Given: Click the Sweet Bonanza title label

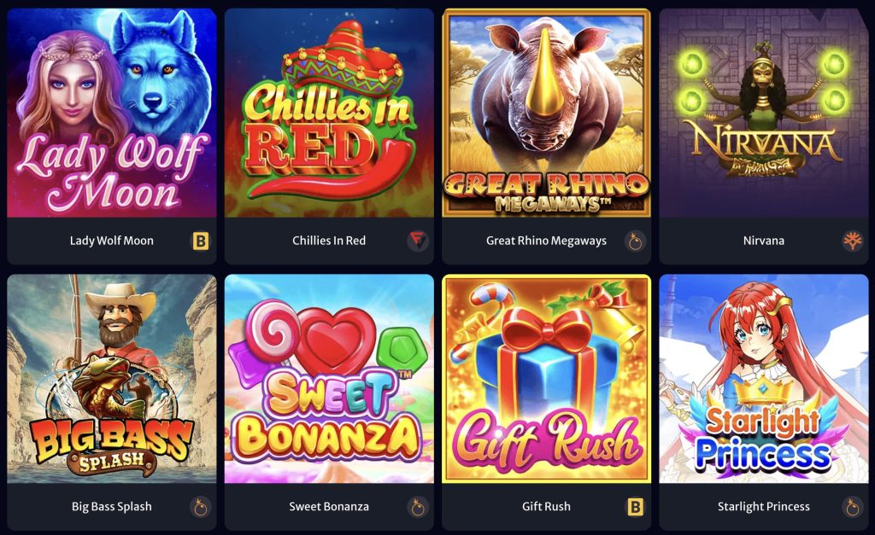Looking at the screenshot, I should (x=329, y=507).
